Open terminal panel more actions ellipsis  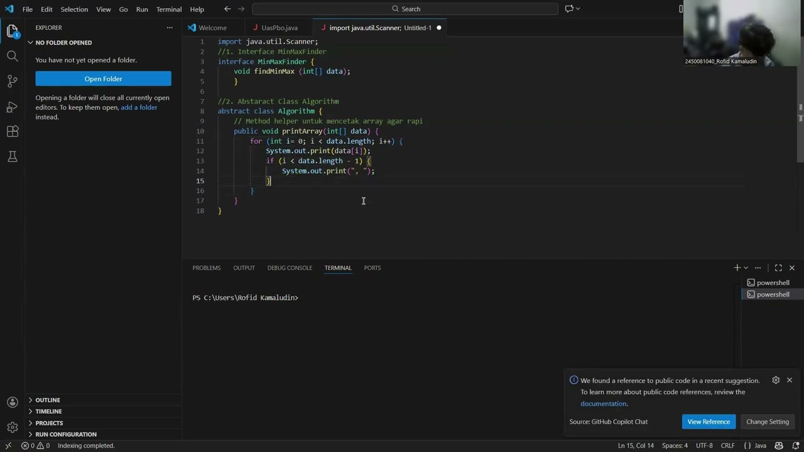click(758, 268)
